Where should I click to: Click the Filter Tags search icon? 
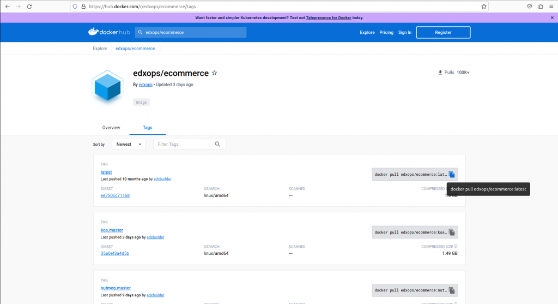217,144
